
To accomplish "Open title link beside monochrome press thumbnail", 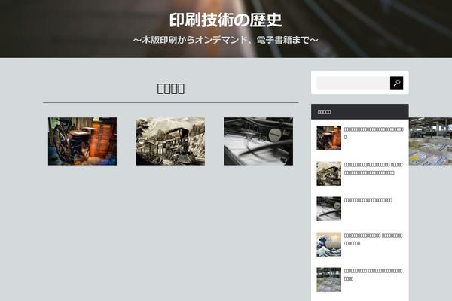I will (x=368, y=200).
